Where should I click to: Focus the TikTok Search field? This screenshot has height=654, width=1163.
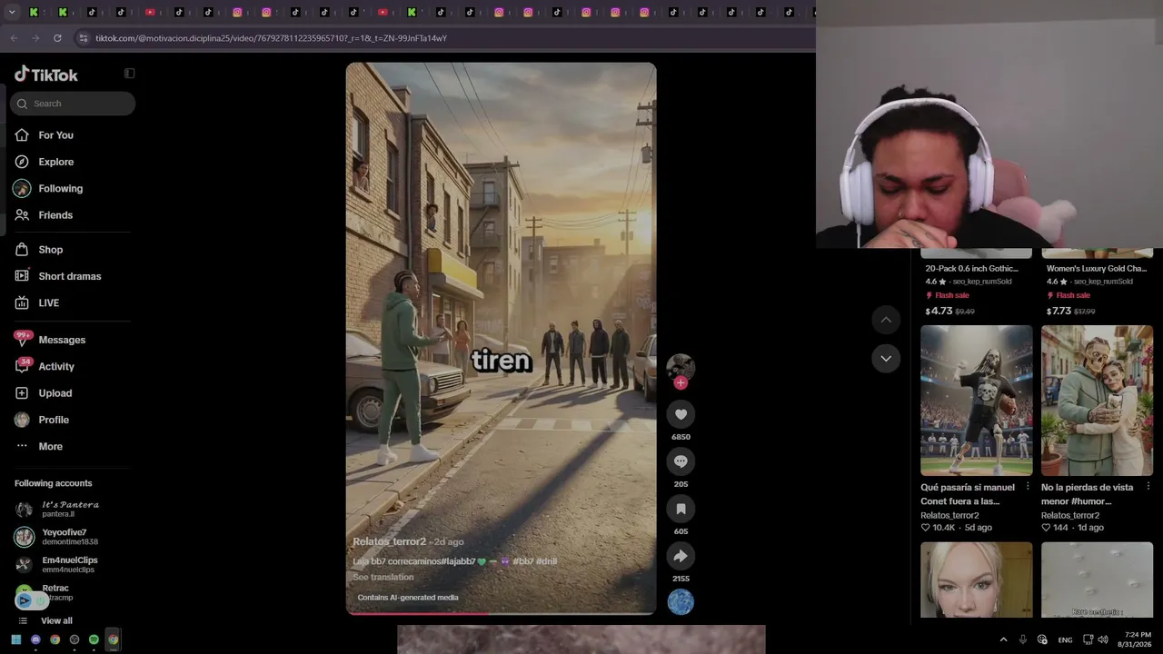[x=73, y=104]
